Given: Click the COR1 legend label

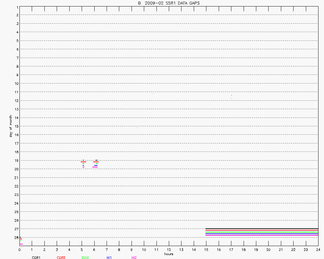Looking at the screenshot, I should coord(36,258).
